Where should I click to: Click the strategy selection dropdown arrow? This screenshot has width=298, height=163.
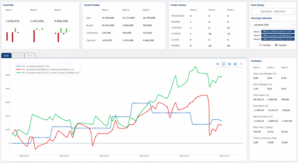click(x=292, y=25)
